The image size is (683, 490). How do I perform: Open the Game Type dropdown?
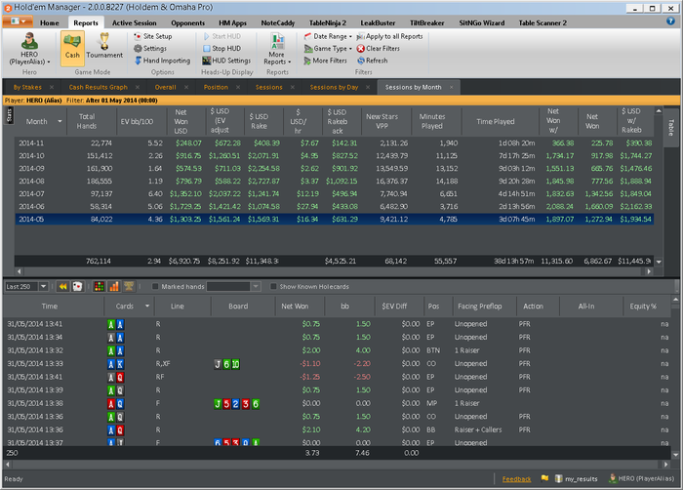(328, 49)
